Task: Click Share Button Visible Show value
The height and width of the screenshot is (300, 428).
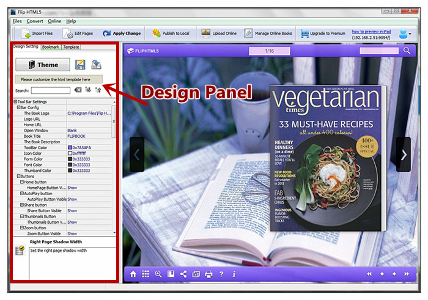Action: point(72,210)
